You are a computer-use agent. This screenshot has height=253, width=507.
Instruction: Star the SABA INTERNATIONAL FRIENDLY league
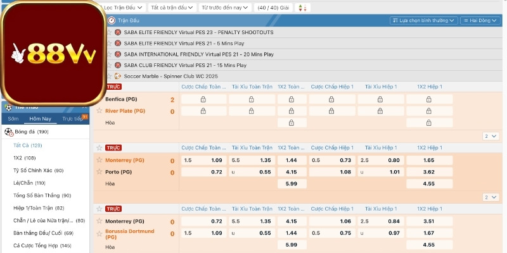[109, 54]
